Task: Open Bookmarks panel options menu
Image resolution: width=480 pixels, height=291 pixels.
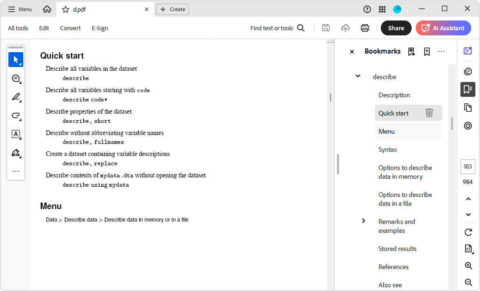Action: coord(441,52)
